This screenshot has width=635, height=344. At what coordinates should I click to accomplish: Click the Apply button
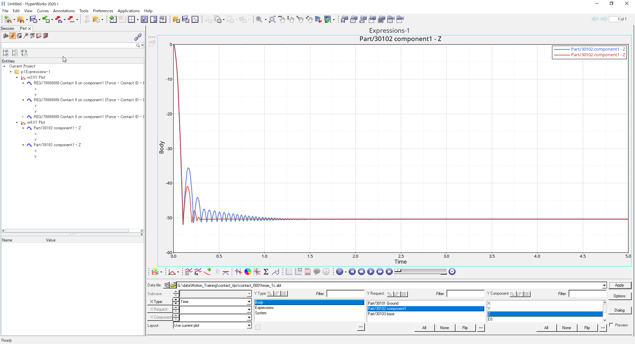point(619,285)
